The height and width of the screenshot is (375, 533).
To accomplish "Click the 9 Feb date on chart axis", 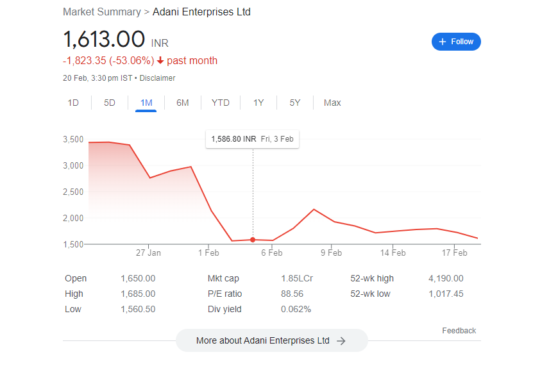I will point(331,253).
